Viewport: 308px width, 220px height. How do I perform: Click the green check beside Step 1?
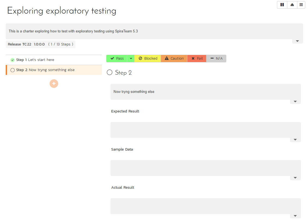click(x=13, y=60)
